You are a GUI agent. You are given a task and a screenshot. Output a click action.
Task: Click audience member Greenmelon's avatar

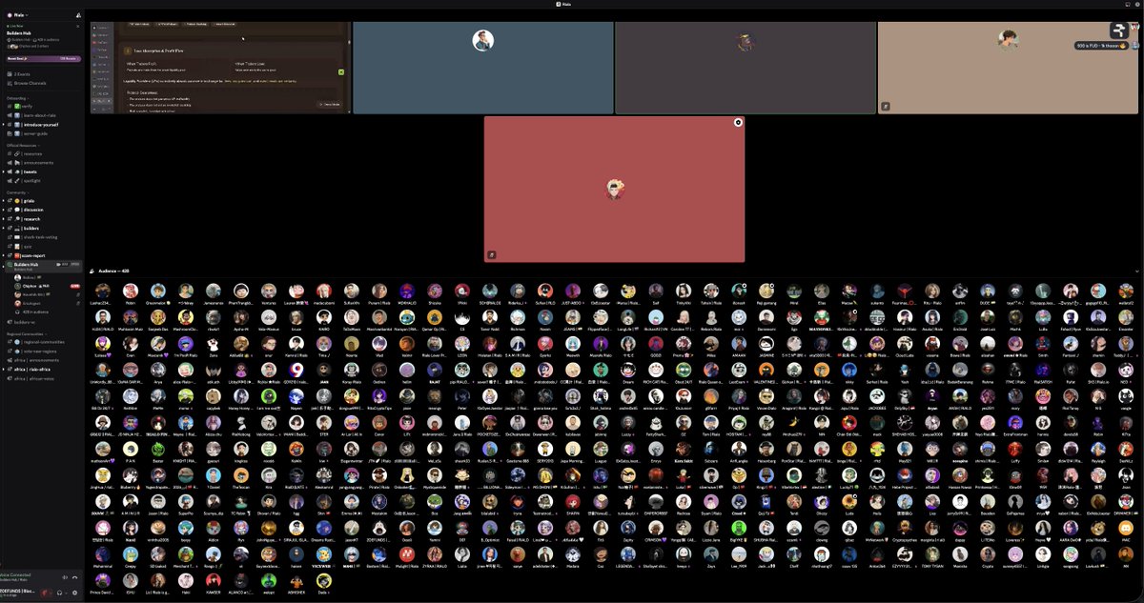(158, 291)
